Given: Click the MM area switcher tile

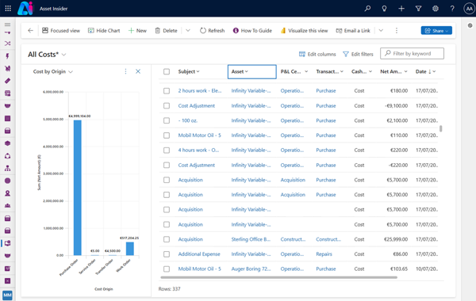Looking at the screenshot, I should (8, 295).
